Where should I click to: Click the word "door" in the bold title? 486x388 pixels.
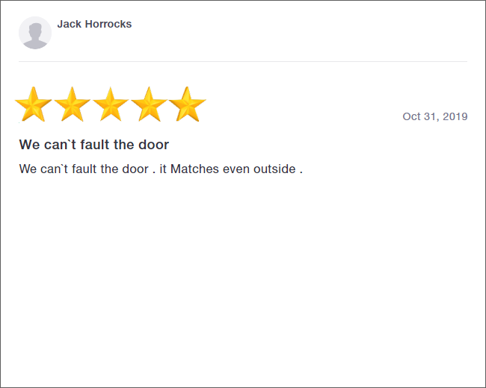(153, 145)
